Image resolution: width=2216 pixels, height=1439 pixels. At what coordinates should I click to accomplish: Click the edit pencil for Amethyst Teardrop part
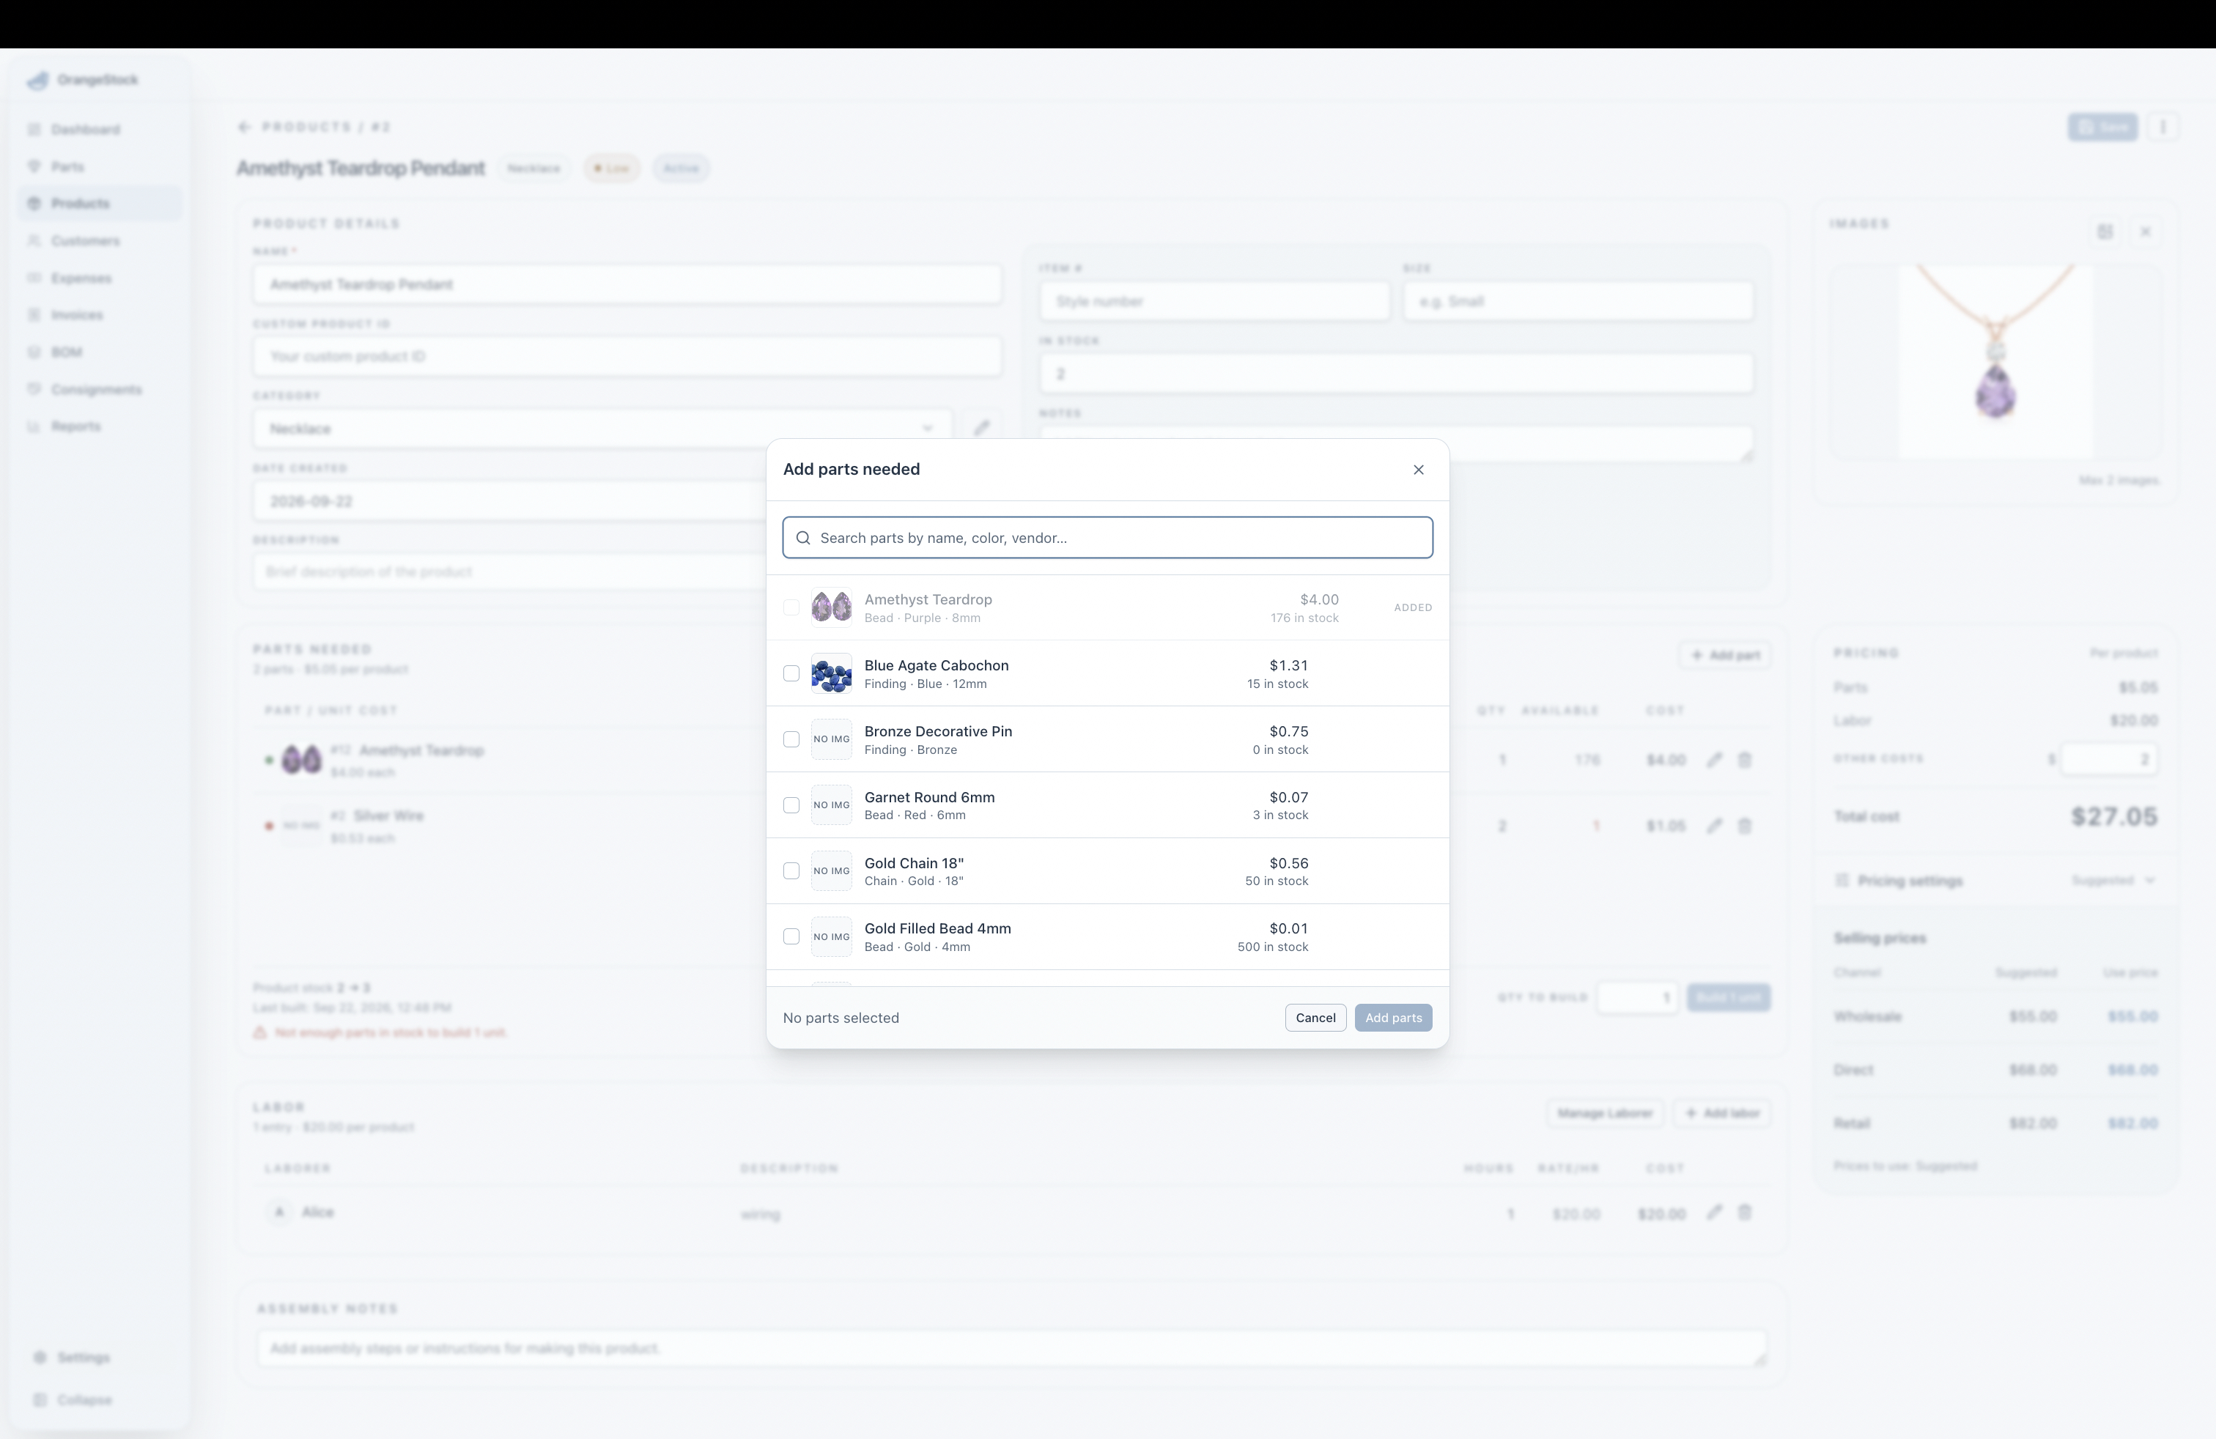(x=1714, y=760)
